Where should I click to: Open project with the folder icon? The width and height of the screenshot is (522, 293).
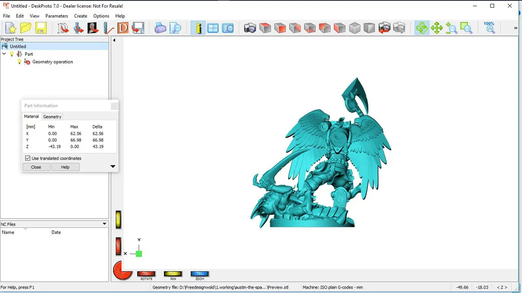(x=26, y=28)
